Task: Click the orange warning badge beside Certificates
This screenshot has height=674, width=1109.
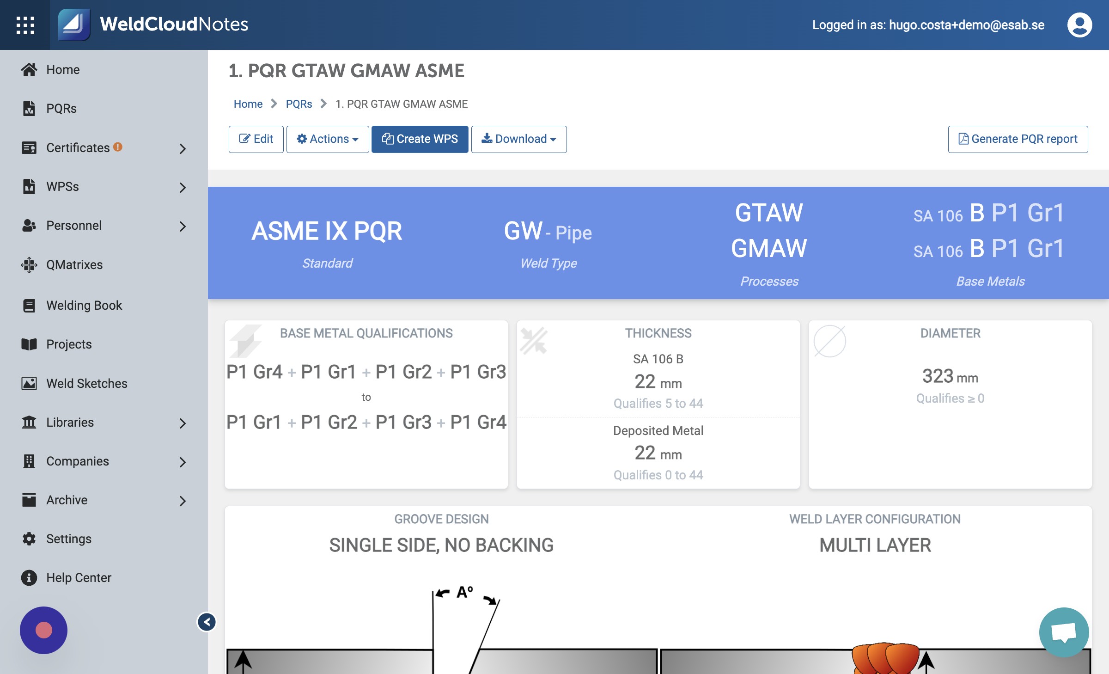Action: [x=118, y=147]
